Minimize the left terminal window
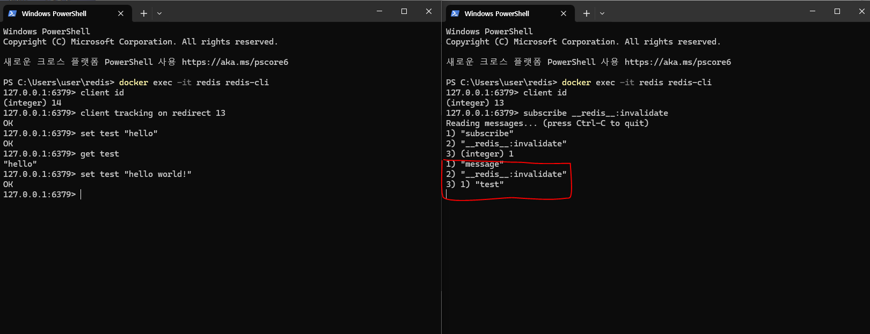Viewport: 870px width, 334px height. (379, 11)
